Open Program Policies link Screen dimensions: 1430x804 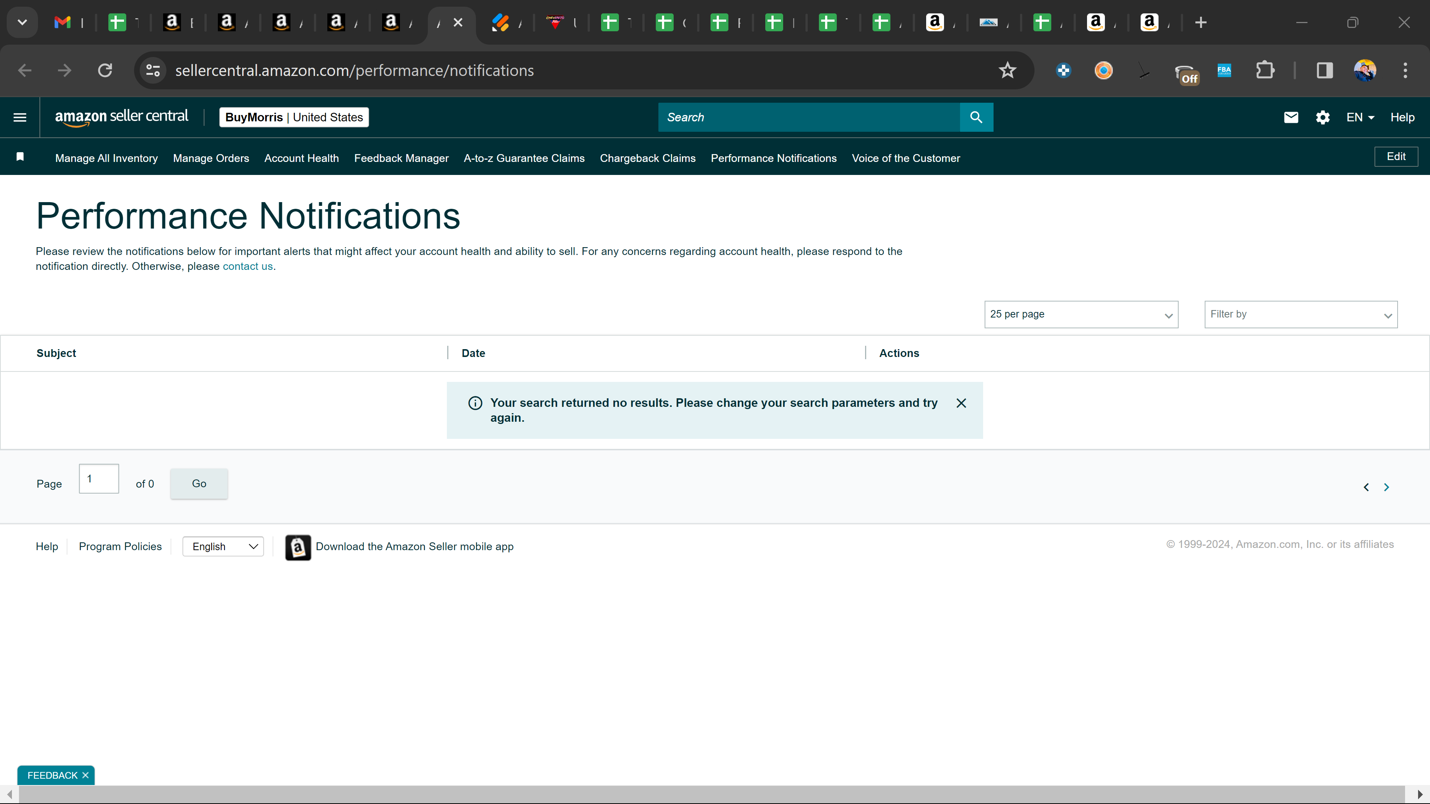tap(120, 546)
